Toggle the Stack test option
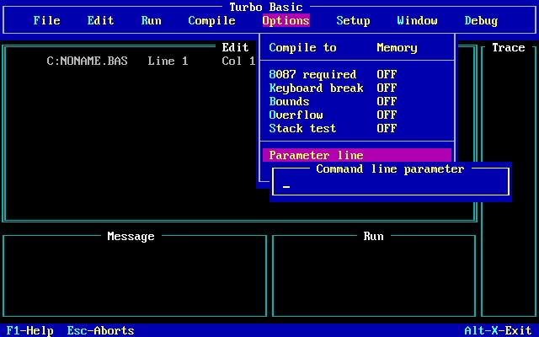The height and width of the screenshot is (337, 539). (x=357, y=128)
